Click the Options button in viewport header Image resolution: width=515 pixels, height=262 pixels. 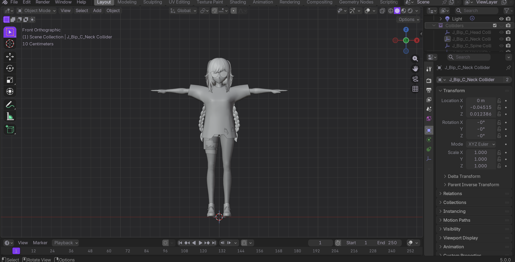coord(407,20)
